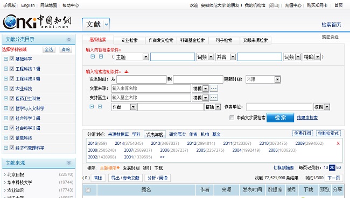This screenshot has width=350, height=198.
Task: Toggle the 社会科学Ⅰ辑 checkbox
Action: click(x=12, y=118)
